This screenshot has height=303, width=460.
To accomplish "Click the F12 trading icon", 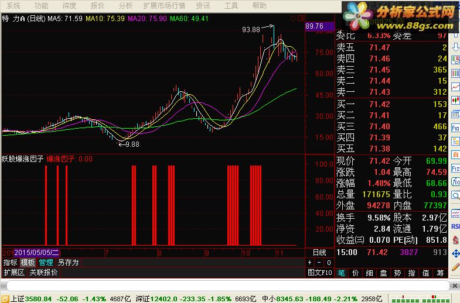I will point(455,168).
